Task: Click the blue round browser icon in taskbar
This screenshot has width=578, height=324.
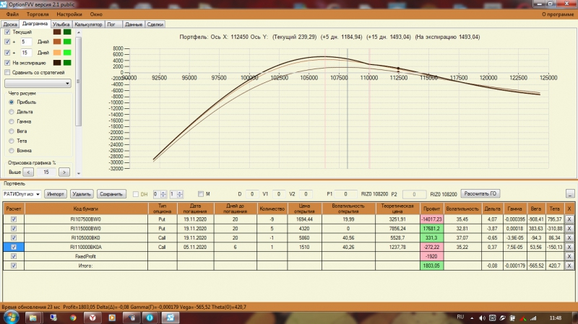Action: pyautogui.click(x=150, y=318)
